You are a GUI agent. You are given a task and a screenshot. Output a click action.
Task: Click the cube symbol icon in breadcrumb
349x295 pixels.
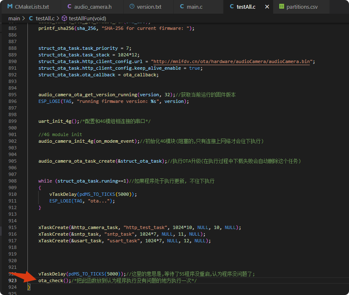tap(64, 18)
